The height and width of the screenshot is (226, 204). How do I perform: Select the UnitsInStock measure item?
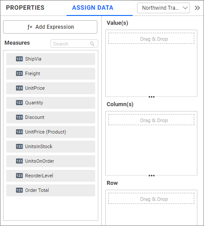51,146
